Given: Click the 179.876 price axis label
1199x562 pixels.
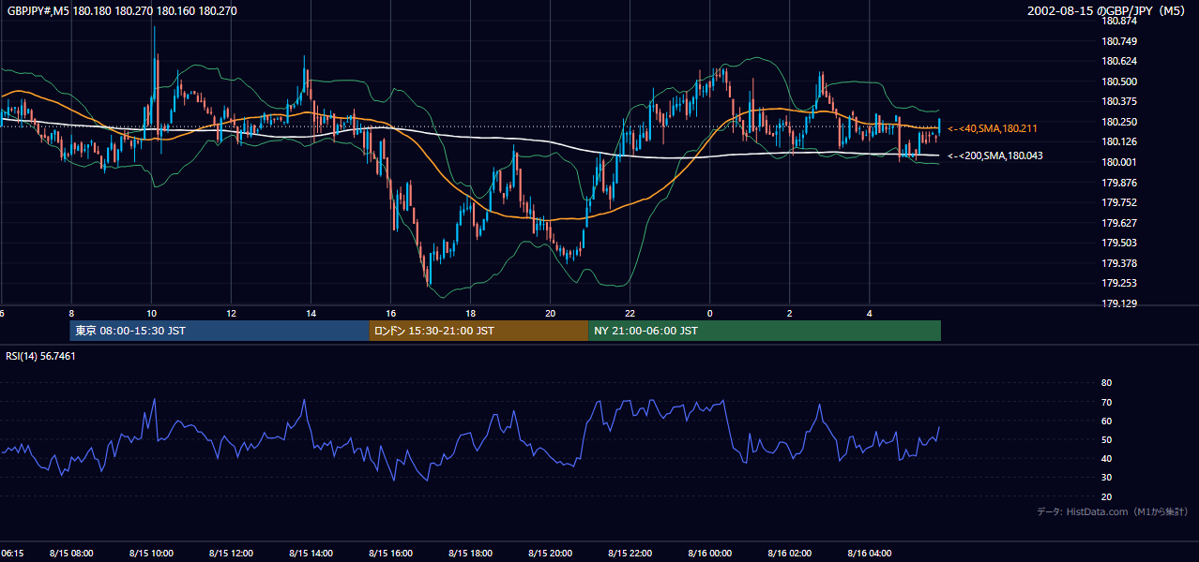Looking at the screenshot, I should 1120,183.
